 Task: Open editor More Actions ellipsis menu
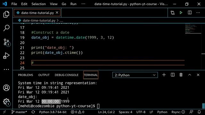coord(198,13)
